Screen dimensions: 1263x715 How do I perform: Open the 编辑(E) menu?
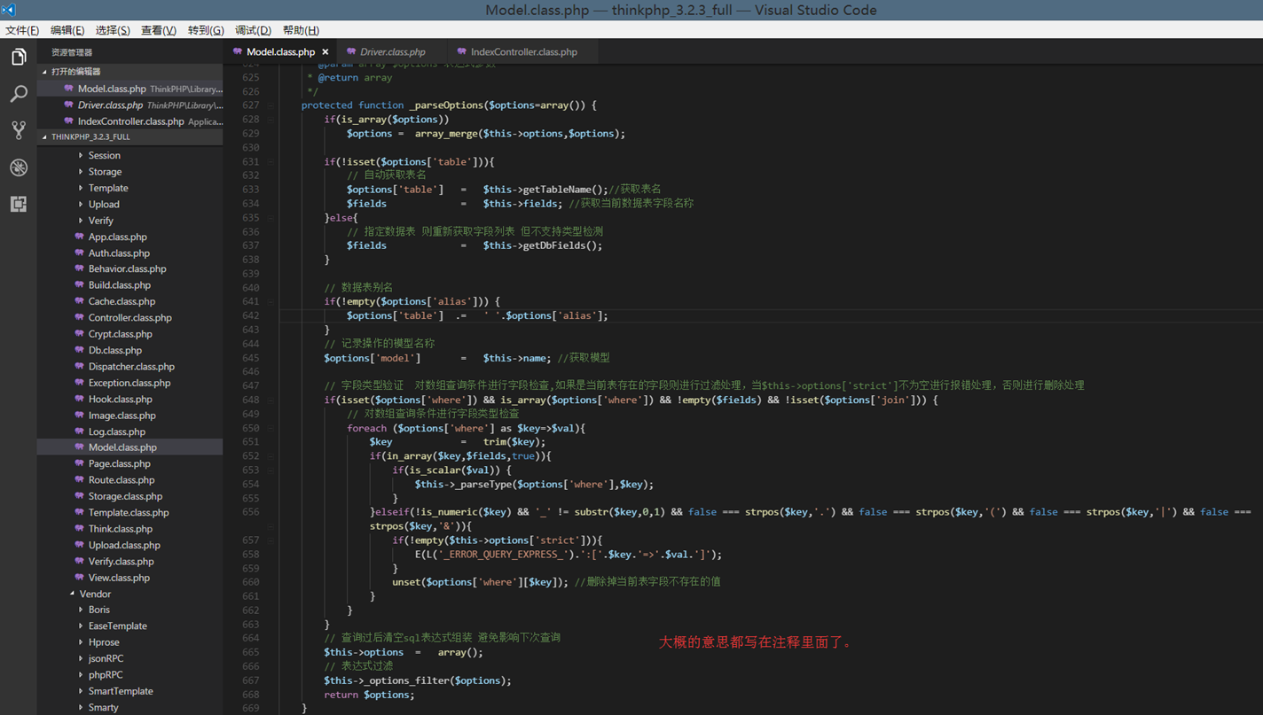(x=67, y=30)
